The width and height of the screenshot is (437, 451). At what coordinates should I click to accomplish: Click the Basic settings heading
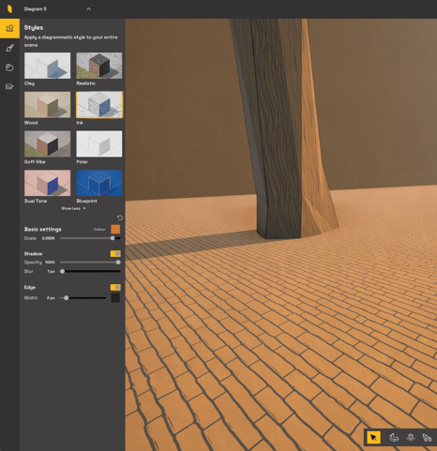pos(43,229)
